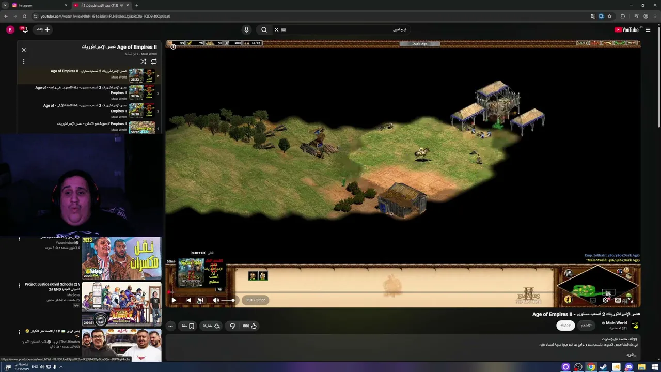Viewport: 661px width, 372px height.
Task: Select the 50:27 video in playlist
Action: pos(89,127)
